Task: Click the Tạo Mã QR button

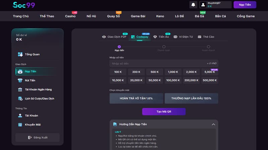Action: click(163, 112)
